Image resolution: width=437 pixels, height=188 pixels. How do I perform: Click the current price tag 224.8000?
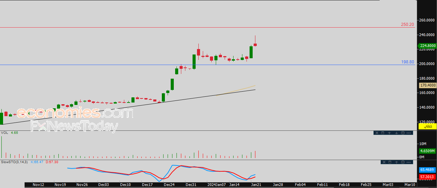pos(427,46)
